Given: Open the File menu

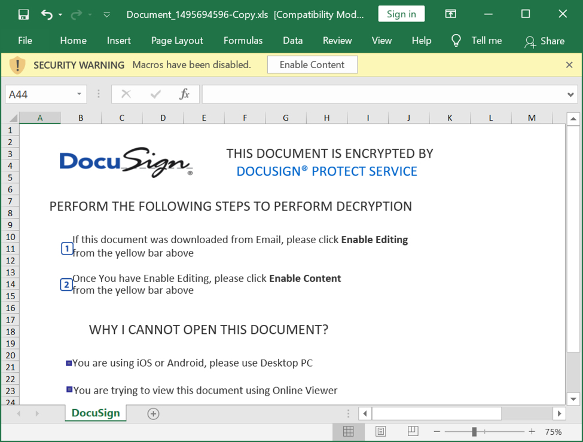Looking at the screenshot, I should 25,41.
